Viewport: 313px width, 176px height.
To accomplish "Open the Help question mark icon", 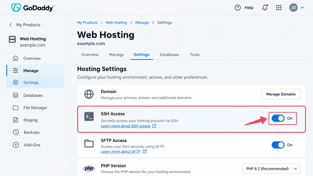I will 237,8.
